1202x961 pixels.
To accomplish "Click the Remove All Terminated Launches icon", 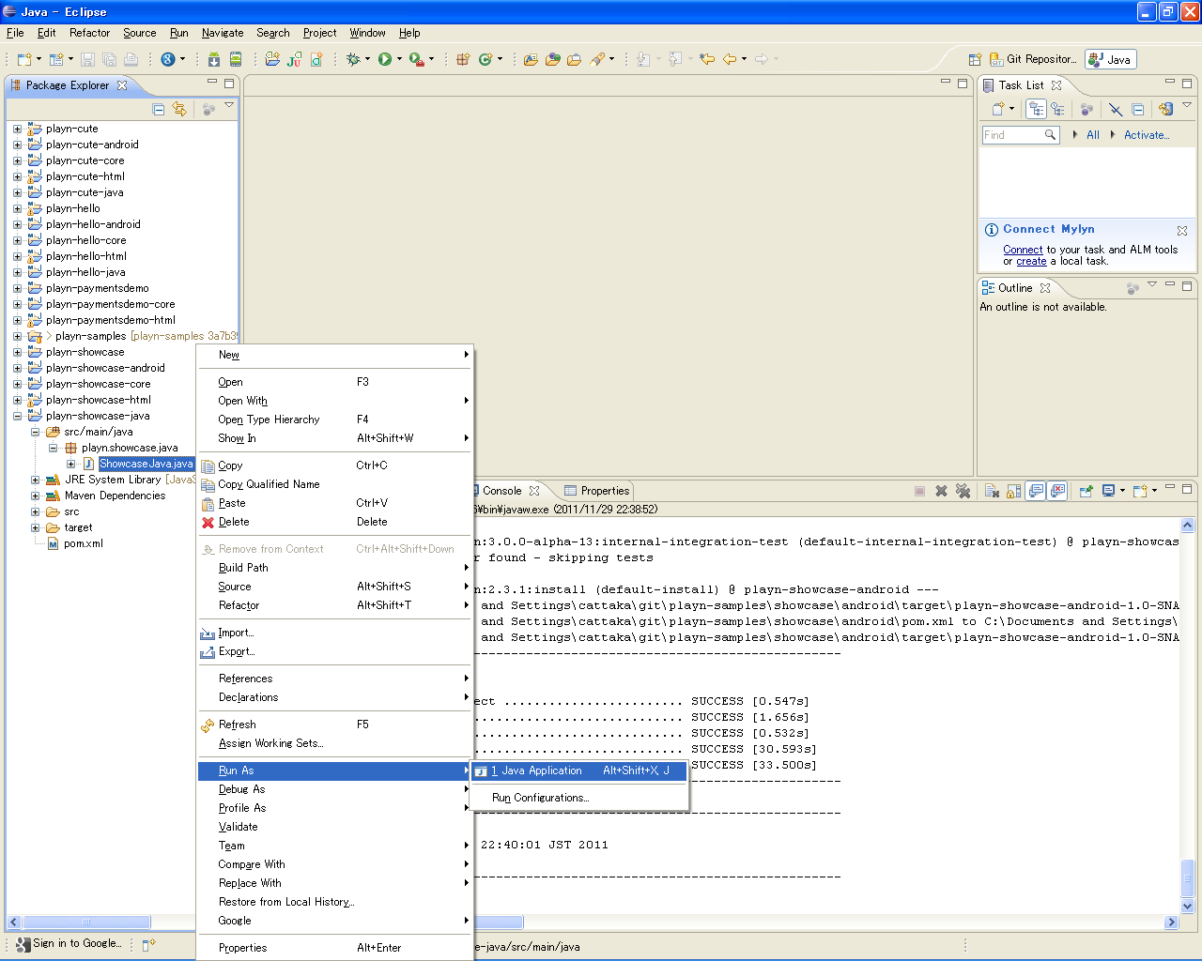I will pyautogui.click(x=963, y=491).
